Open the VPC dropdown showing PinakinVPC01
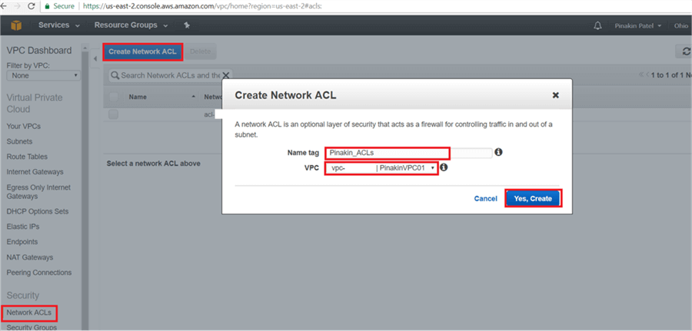This screenshot has height=331, width=692. tap(381, 168)
